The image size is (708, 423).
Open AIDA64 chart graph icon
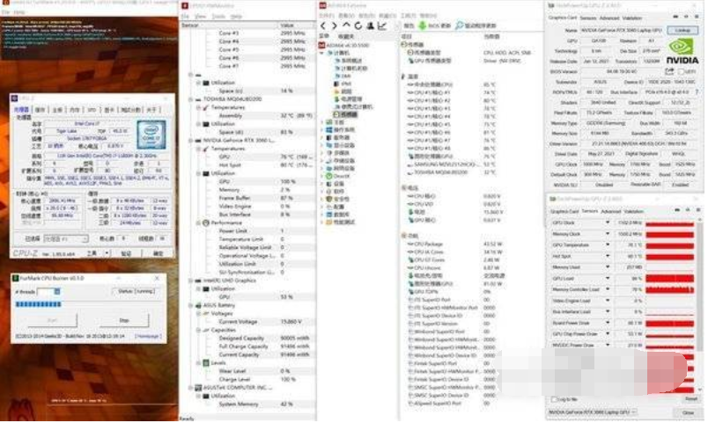point(382,26)
